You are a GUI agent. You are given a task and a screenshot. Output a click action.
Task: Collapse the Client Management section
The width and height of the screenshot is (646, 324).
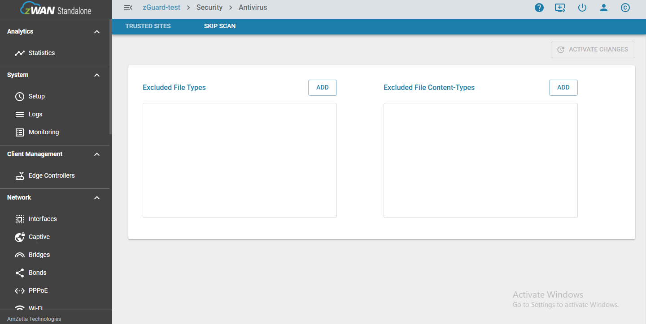(97, 154)
